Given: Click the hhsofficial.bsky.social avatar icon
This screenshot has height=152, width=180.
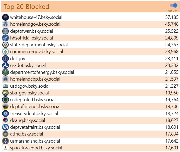Looking at the screenshot, I should [5, 38].
